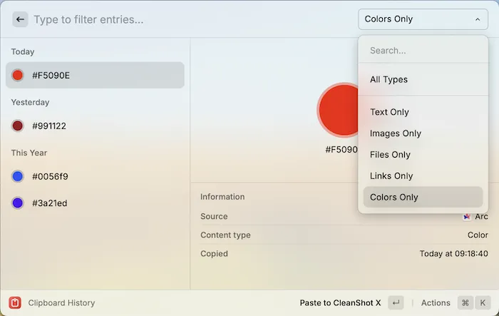The width and height of the screenshot is (499, 316).
Task: Choose Text Only filter option
Action: (x=389, y=112)
